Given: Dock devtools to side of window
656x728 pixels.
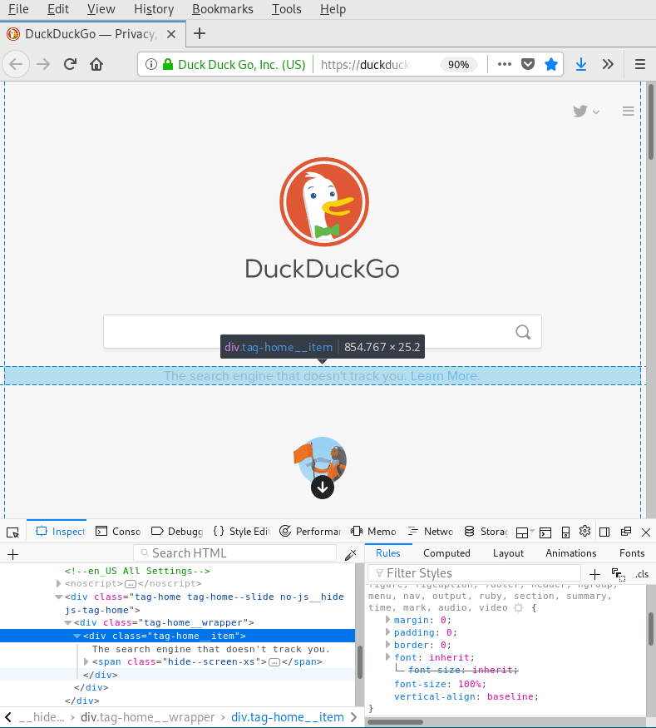Looking at the screenshot, I should [604, 532].
